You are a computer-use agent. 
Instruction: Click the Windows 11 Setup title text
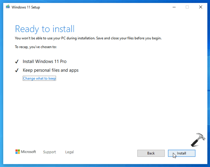click(26, 7)
